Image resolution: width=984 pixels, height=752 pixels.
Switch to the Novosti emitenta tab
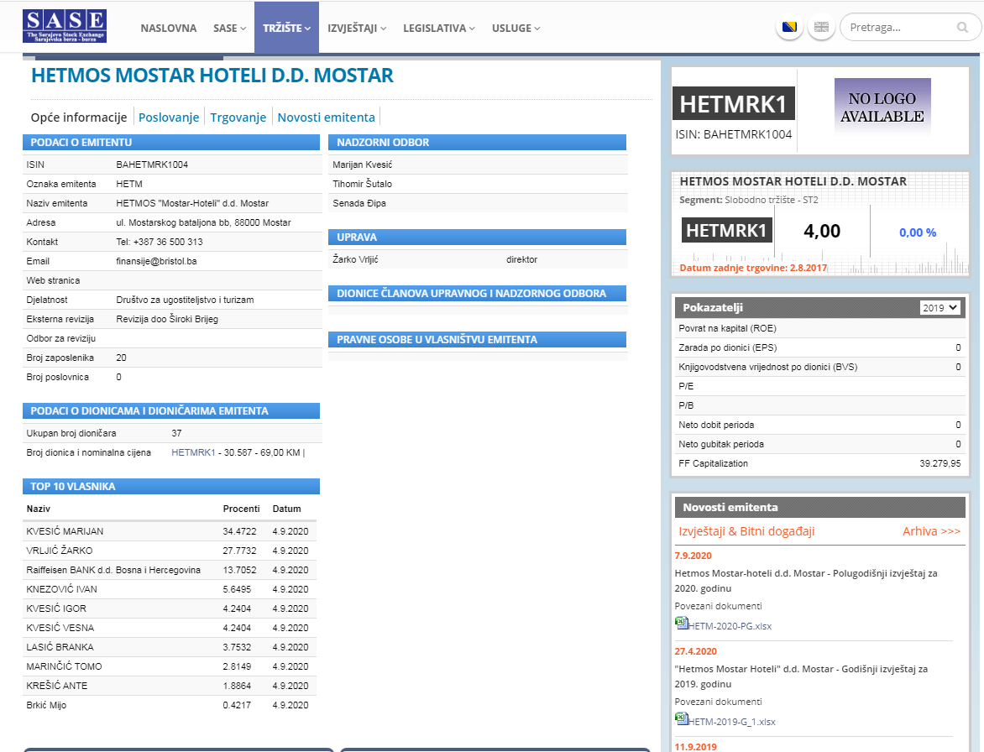click(327, 117)
